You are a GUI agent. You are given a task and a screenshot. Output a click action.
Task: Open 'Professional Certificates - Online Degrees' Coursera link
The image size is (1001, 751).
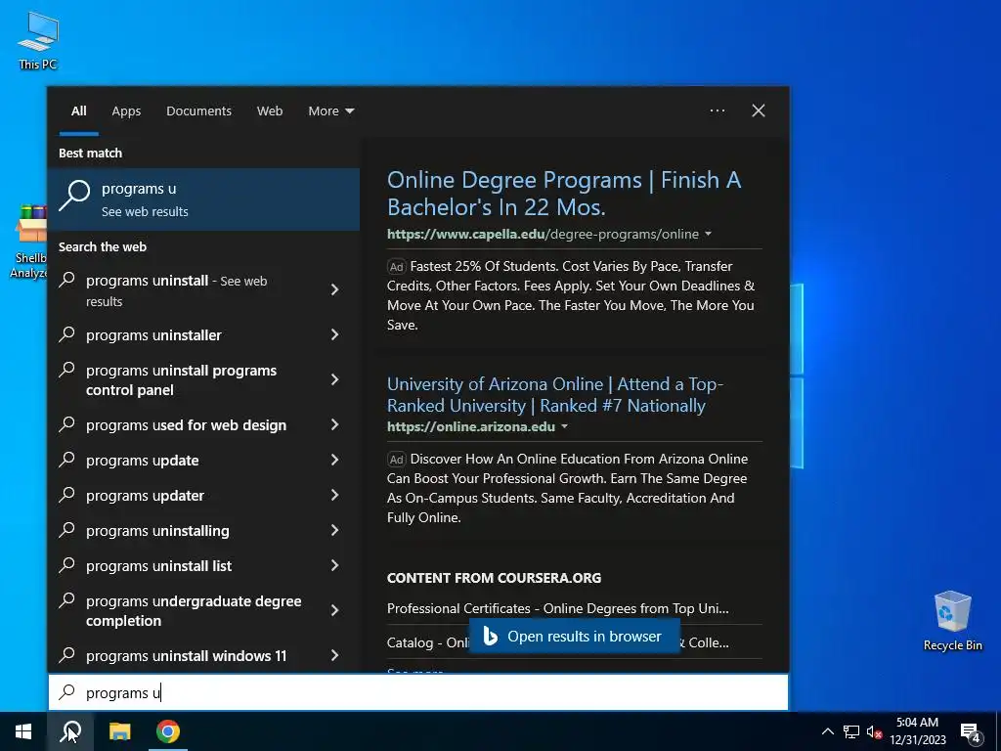pyautogui.click(x=558, y=608)
